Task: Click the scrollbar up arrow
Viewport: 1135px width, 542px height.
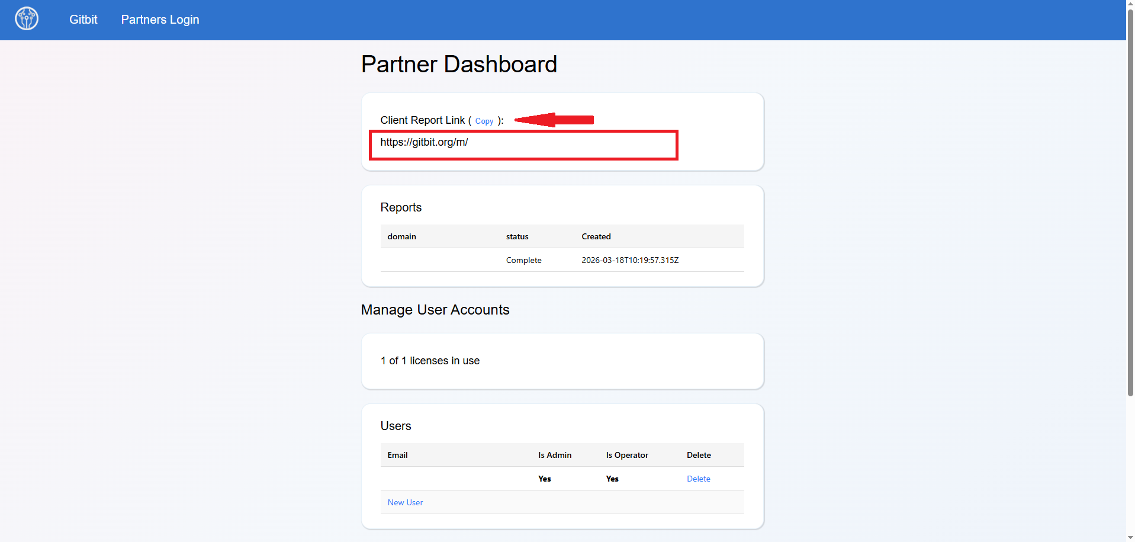Action: click(1130, 4)
